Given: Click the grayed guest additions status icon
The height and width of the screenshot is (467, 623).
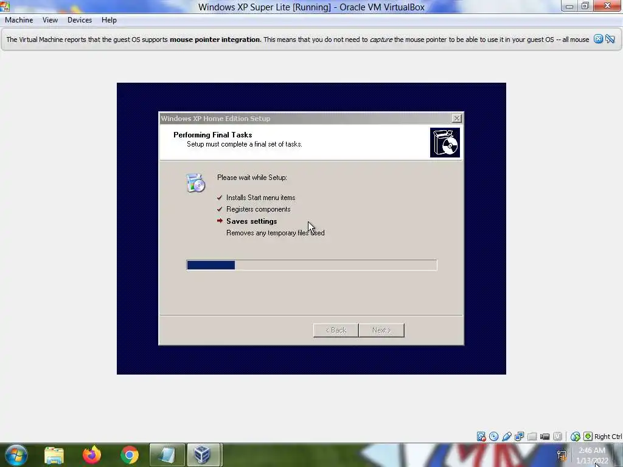Looking at the screenshot, I should coord(557,437).
